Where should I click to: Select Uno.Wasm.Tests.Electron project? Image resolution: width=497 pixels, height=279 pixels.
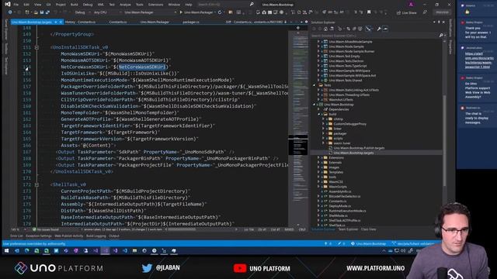pos(346,61)
